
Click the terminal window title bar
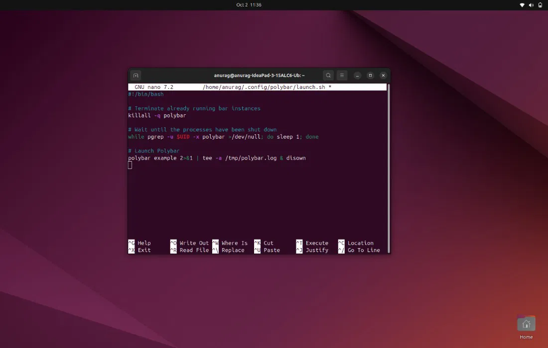(259, 76)
